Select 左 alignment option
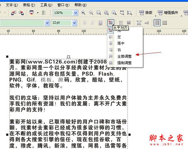 click(x=119, y=37)
